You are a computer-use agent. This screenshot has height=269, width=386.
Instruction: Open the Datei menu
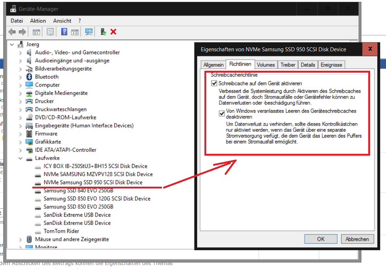tap(17, 21)
